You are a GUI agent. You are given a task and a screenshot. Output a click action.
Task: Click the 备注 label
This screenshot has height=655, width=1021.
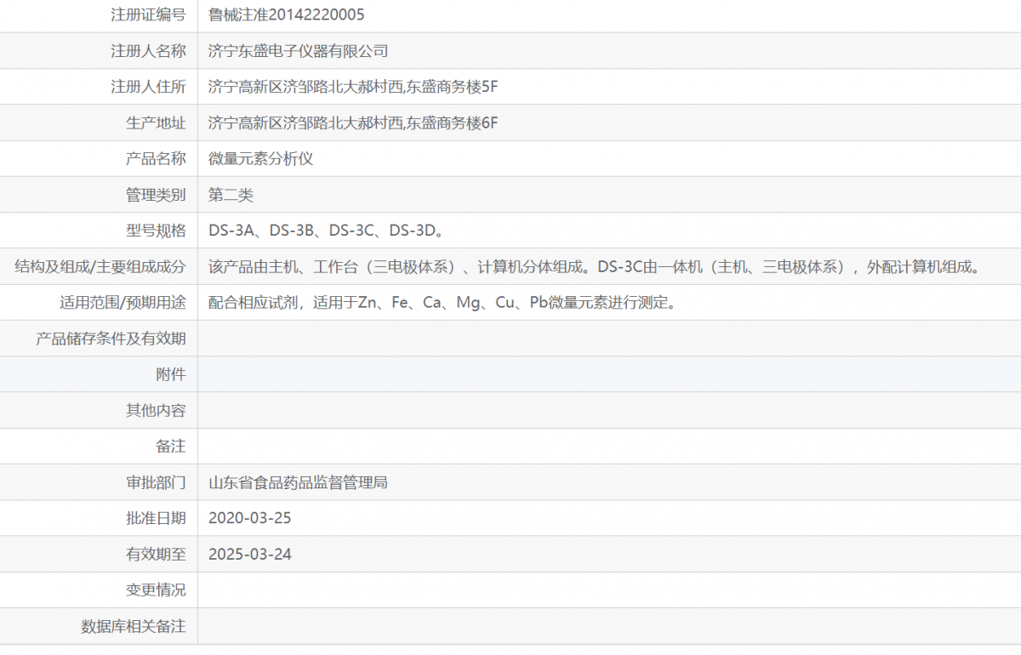tap(171, 446)
